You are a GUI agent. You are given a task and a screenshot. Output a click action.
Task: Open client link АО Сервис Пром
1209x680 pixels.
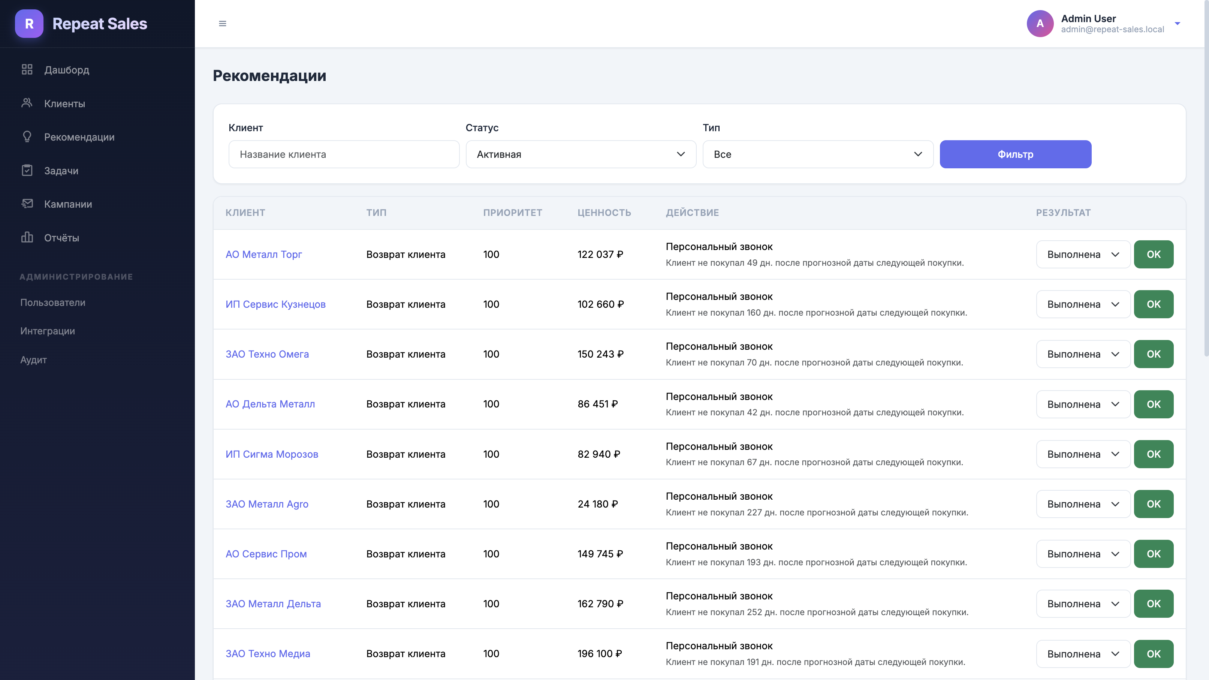266,554
